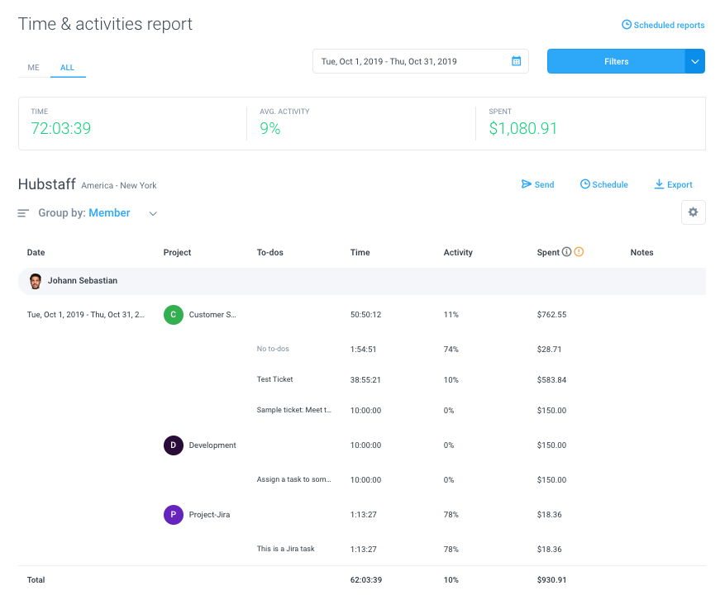
Task: Open Scheduled reports link
Action: (663, 25)
